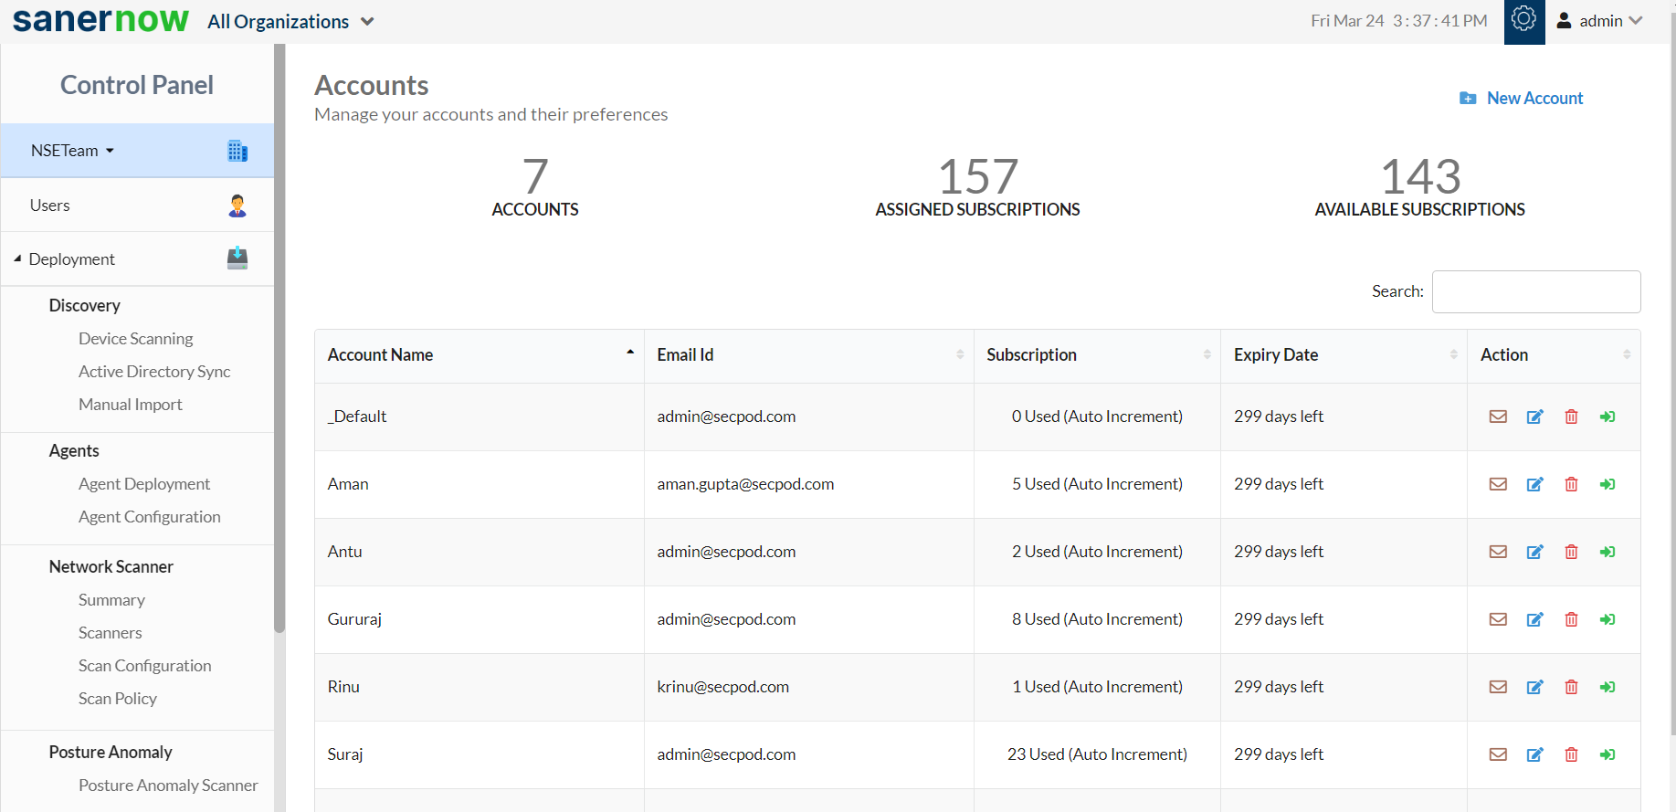Click the edit icon for _Default account

[1534, 417]
